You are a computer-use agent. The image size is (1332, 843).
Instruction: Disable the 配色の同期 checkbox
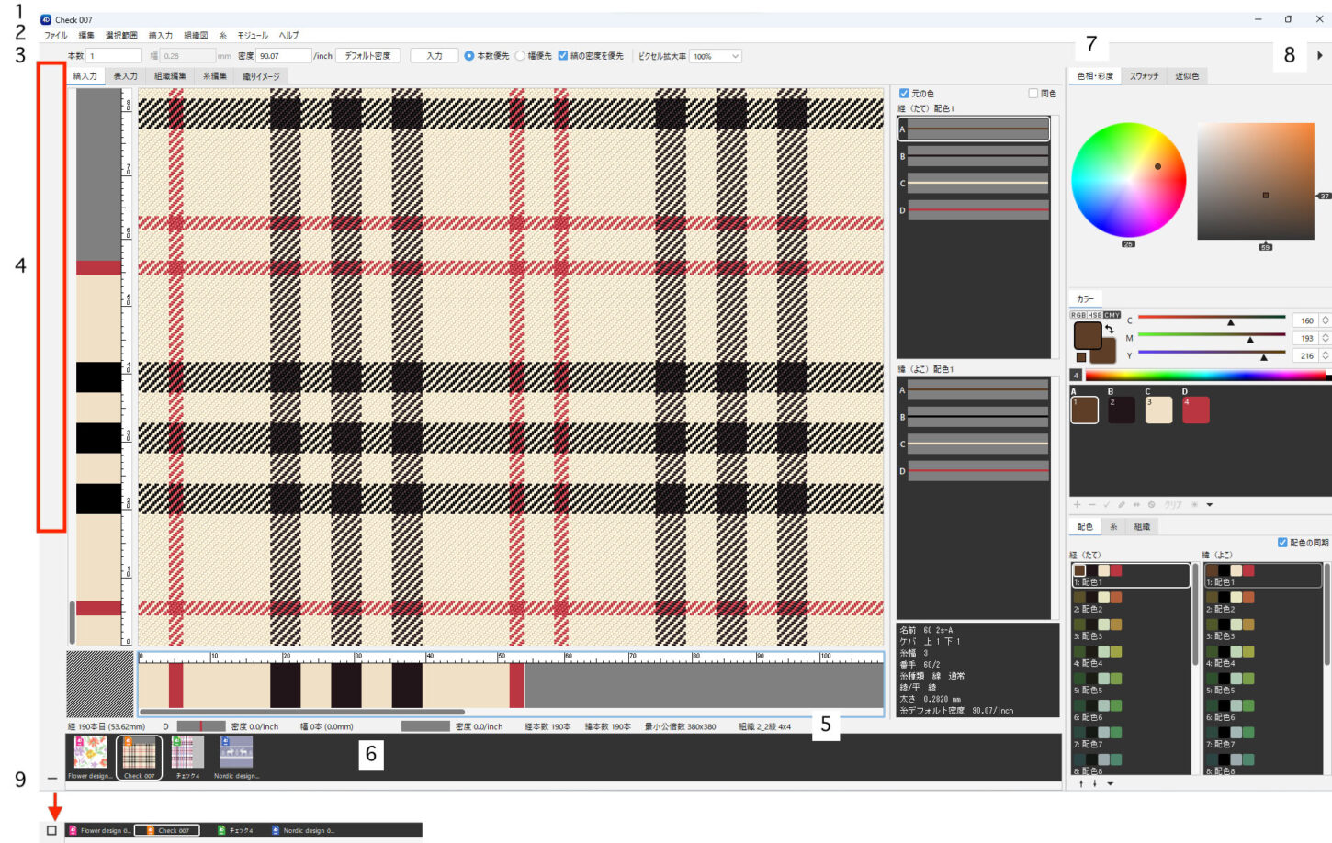tap(1282, 543)
